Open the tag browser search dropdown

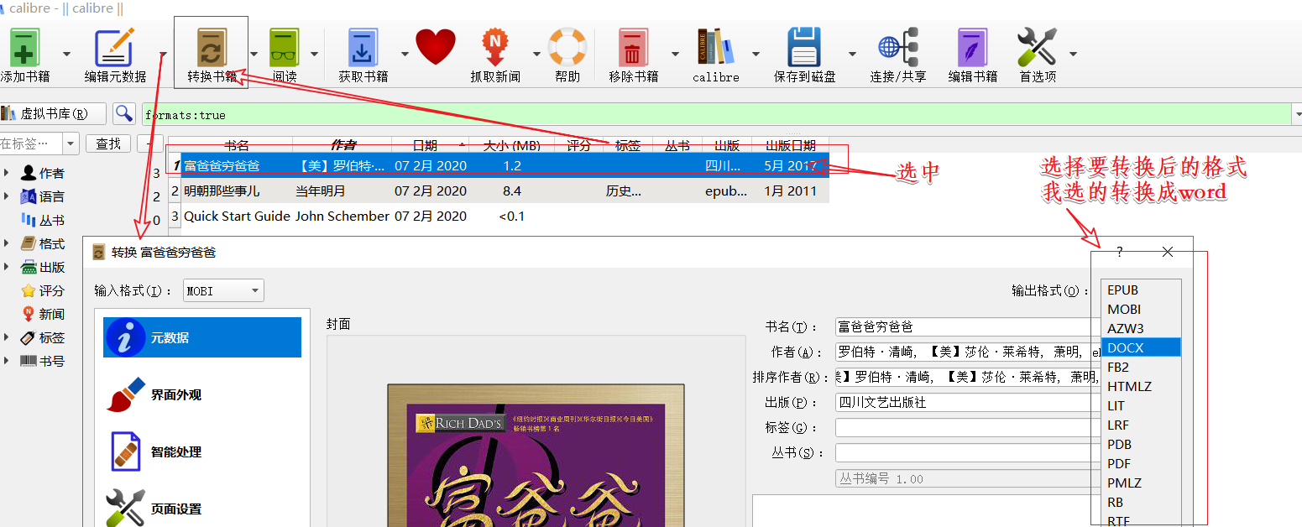[71, 143]
